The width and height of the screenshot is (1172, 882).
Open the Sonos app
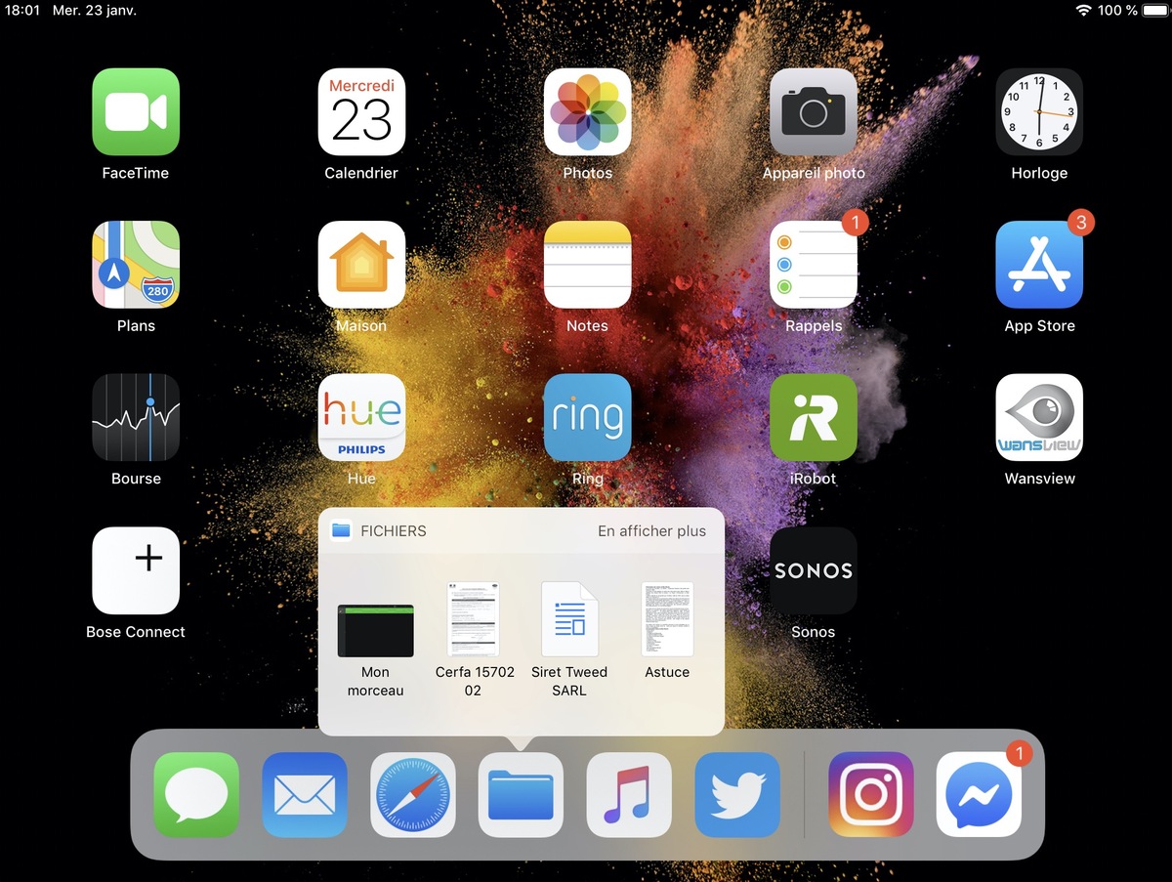pyautogui.click(x=814, y=570)
